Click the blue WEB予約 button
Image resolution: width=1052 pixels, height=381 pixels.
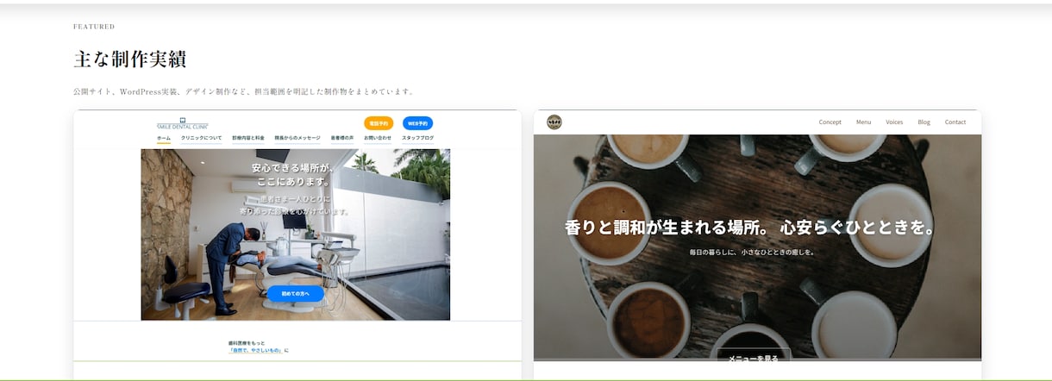click(x=417, y=123)
